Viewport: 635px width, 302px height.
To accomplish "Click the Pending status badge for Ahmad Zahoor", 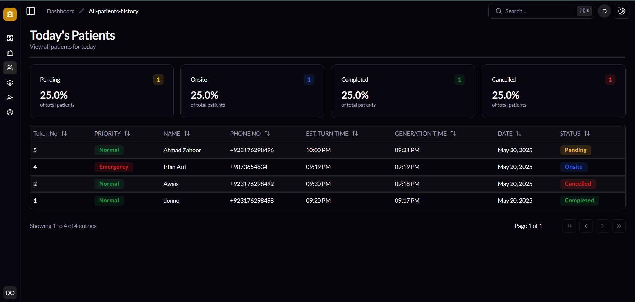I will [575, 150].
